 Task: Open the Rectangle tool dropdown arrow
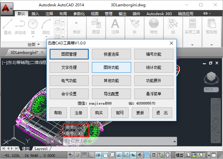pos(63,22)
